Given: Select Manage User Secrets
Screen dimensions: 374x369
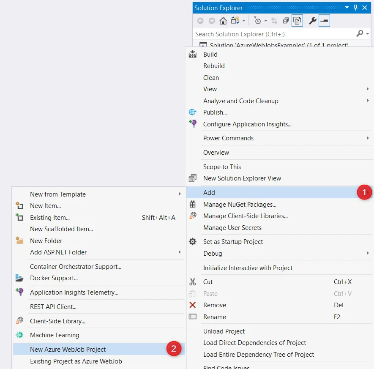Looking at the screenshot, I should click(x=279, y=228).
